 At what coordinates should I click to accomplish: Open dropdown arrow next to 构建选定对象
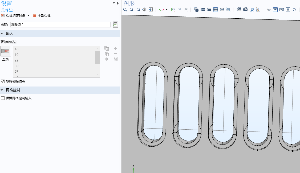(28, 15)
